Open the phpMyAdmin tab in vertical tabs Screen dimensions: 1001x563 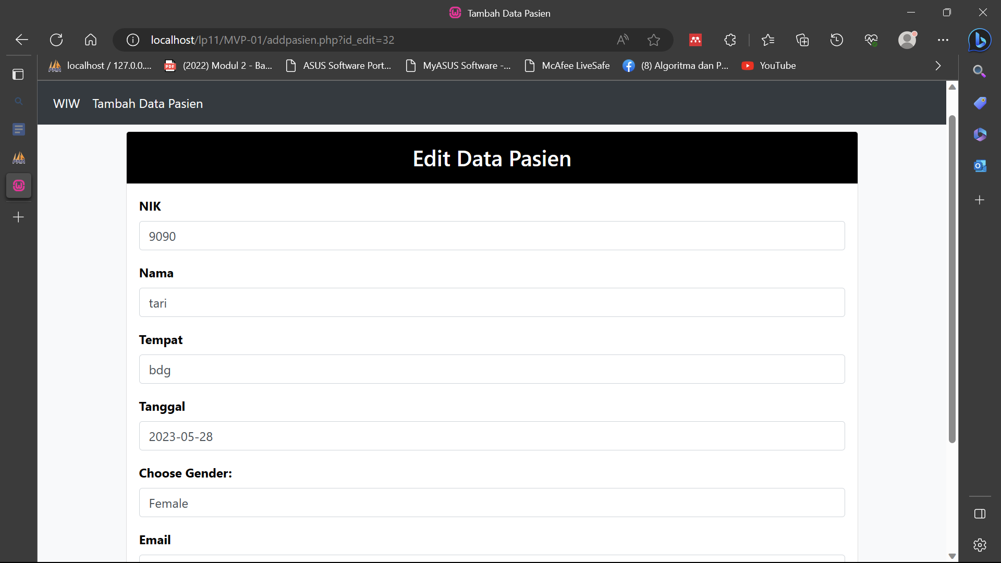point(18,158)
